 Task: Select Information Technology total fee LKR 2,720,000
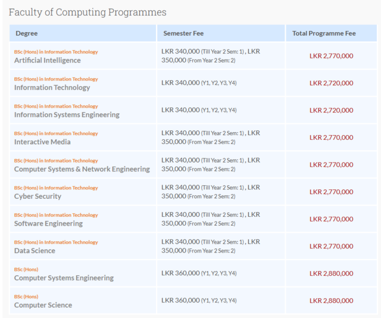(x=332, y=83)
